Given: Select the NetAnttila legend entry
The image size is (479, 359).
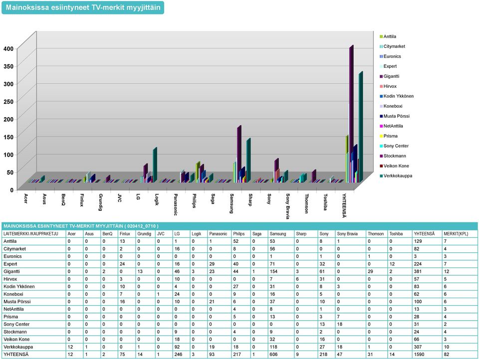Looking at the screenshot, I should (x=391, y=126).
